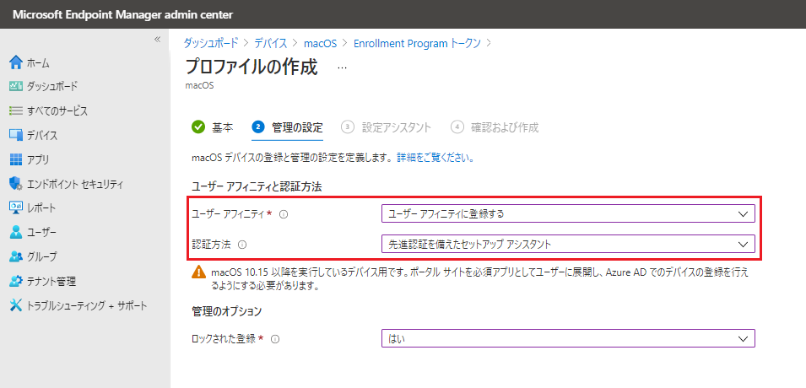Open the ロックされた登録 dropdown
The height and width of the screenshot is (388, 806).
pos(568,339)
